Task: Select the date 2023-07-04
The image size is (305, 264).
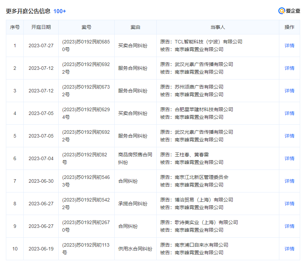Action: 41,158
